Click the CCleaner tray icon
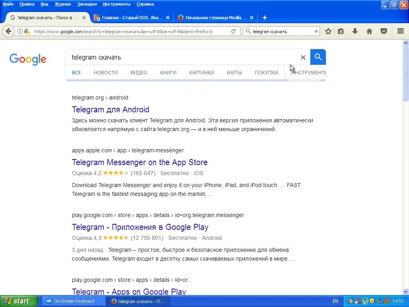This screenshot has width=409, height=307. point(358,301)
